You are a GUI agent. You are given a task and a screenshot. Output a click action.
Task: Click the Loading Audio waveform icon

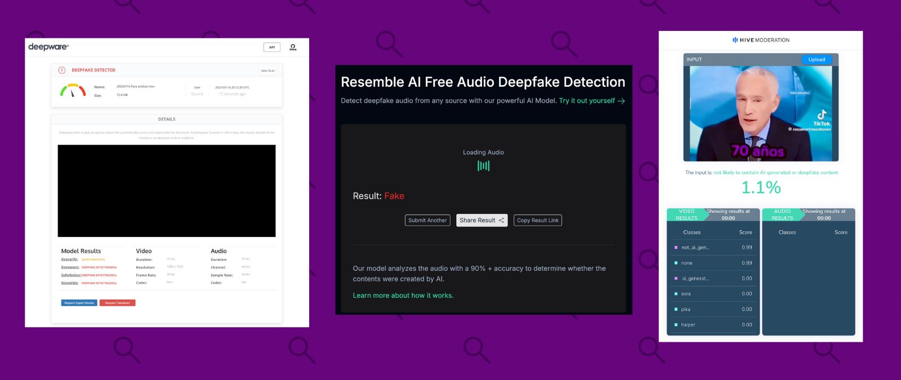[484, 166]
